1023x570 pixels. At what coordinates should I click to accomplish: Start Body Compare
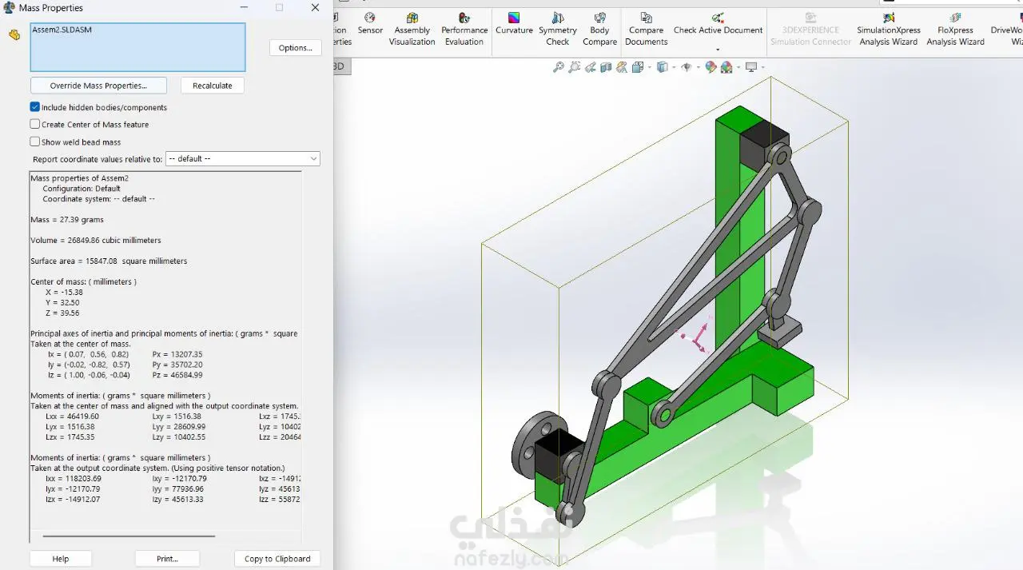(599, 30)
